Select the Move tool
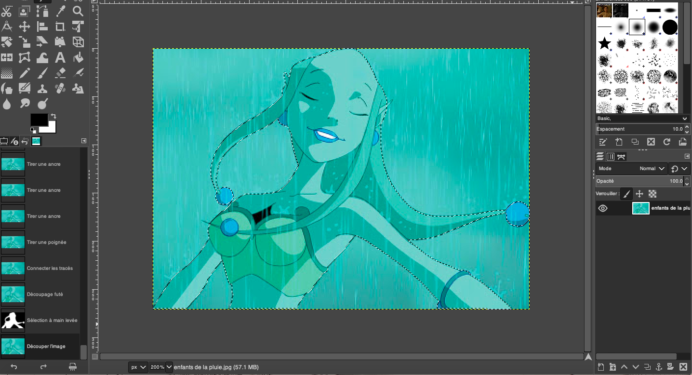692x375 pixels. [x=25, y=27]
